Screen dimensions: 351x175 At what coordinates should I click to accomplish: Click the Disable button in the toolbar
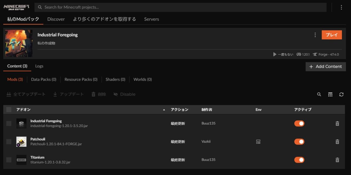click(124, 94)
